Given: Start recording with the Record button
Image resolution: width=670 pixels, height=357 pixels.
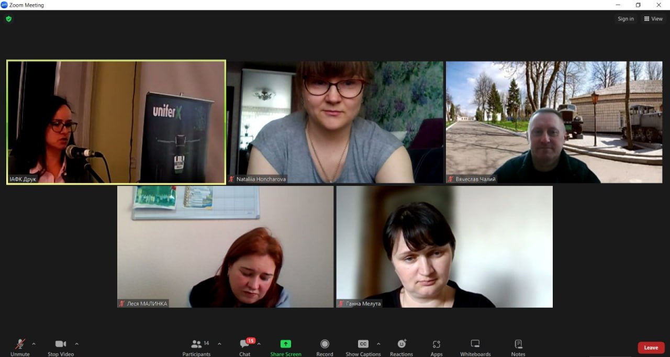Looking at the screenshot, I should pyautogui.click(x=325, y=344).
